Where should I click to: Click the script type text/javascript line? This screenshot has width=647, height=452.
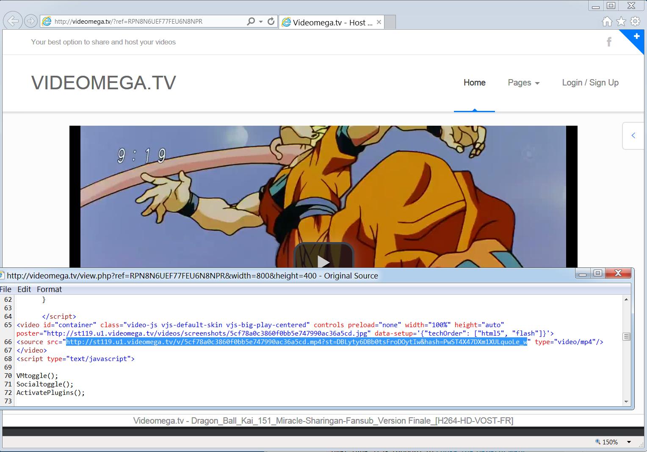pyautogui.click(x=75, y=358)
